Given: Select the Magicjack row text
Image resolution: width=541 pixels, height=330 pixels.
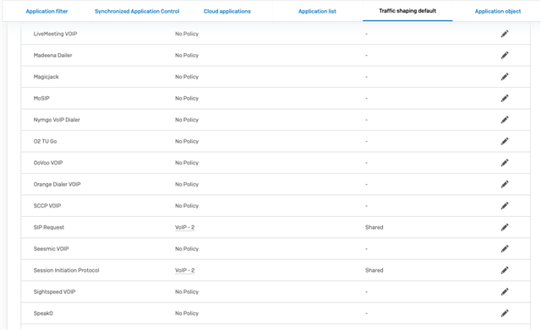Looking at the screenshot, I should pos(46,77).
